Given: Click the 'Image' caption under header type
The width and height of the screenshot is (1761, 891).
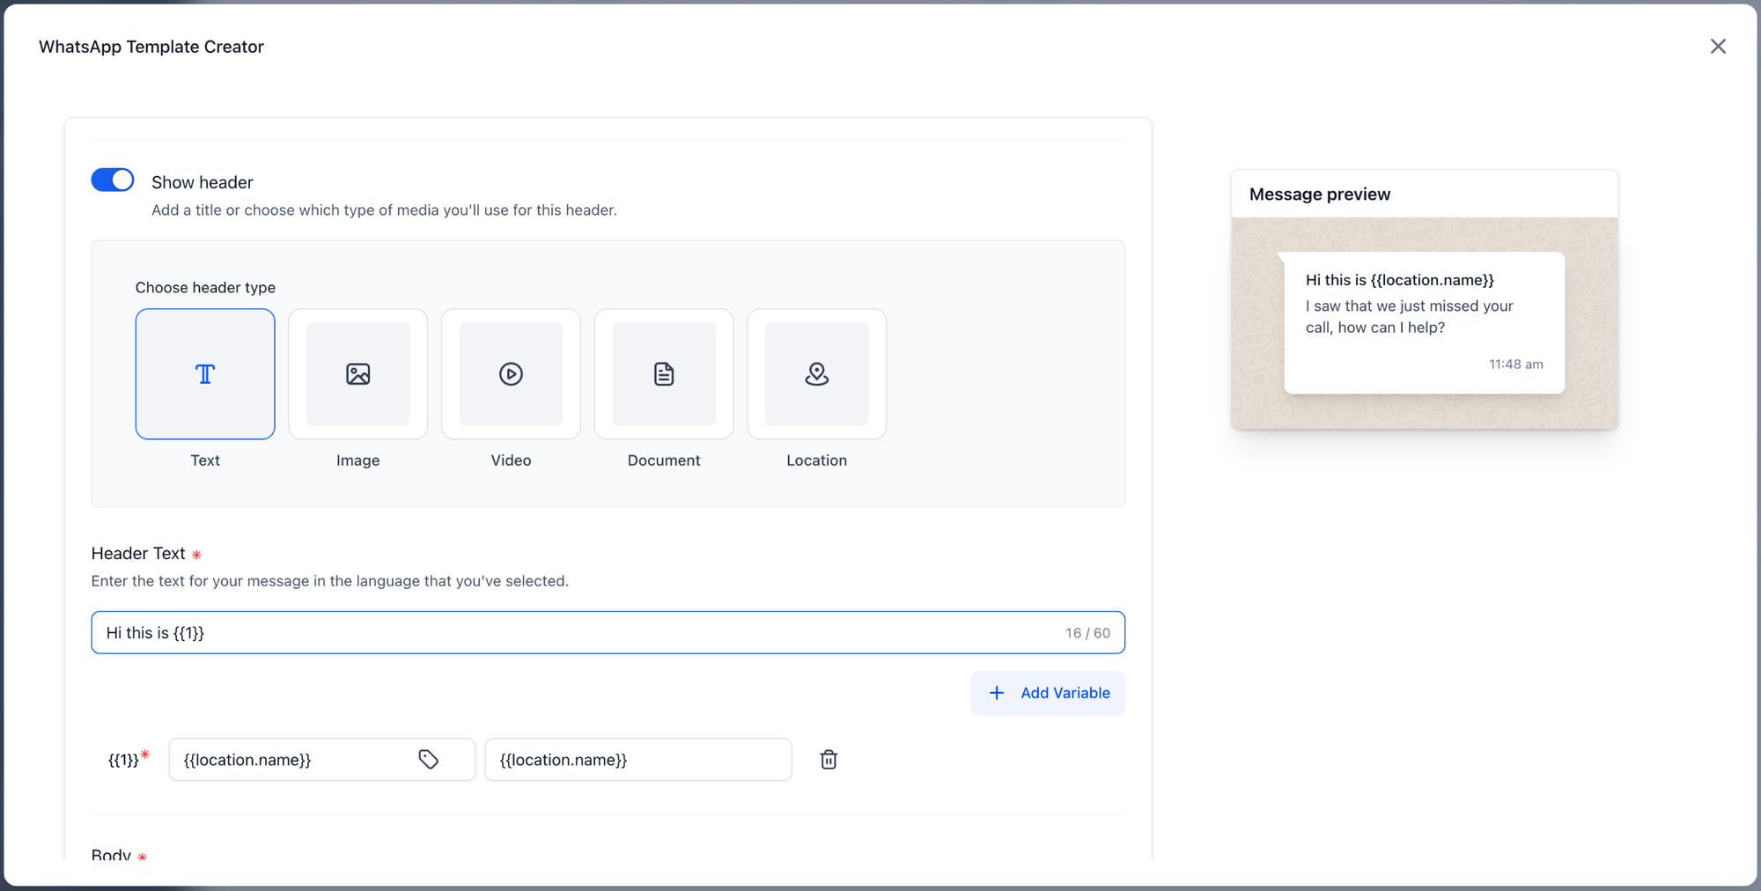Looking at the screenshot, I should [358, 460].
